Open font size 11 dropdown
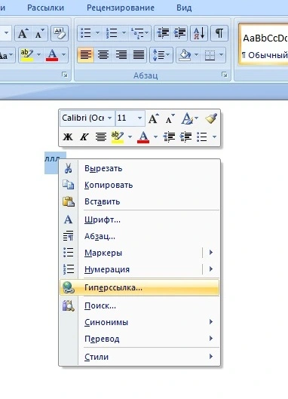This screenshot has width=288, height=399. pyautogui.click(x=139, y=118)
